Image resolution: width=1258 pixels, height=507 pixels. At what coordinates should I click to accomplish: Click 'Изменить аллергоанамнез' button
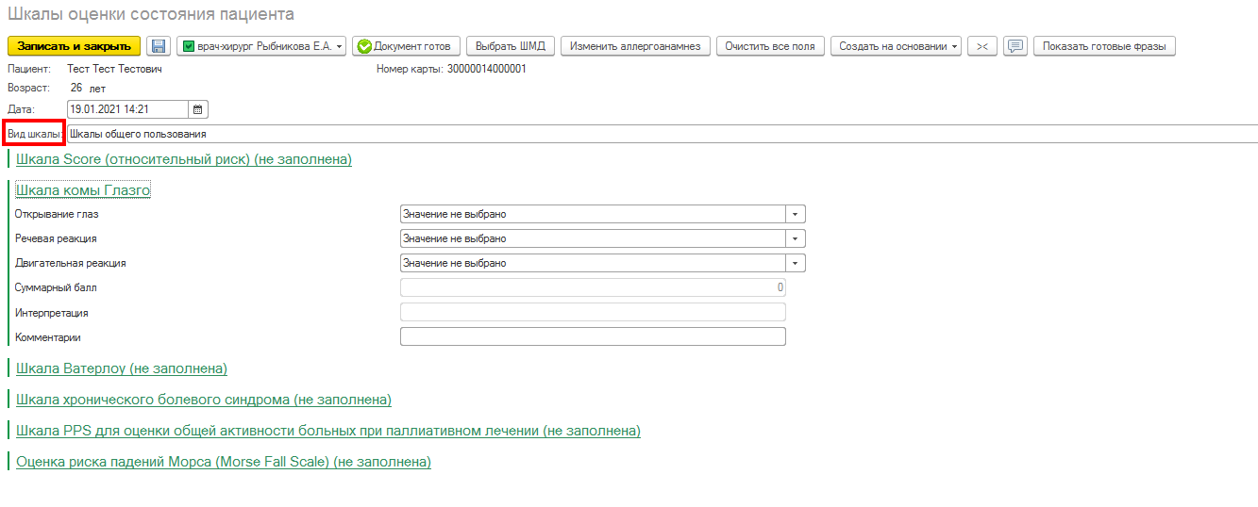[635, 46]
